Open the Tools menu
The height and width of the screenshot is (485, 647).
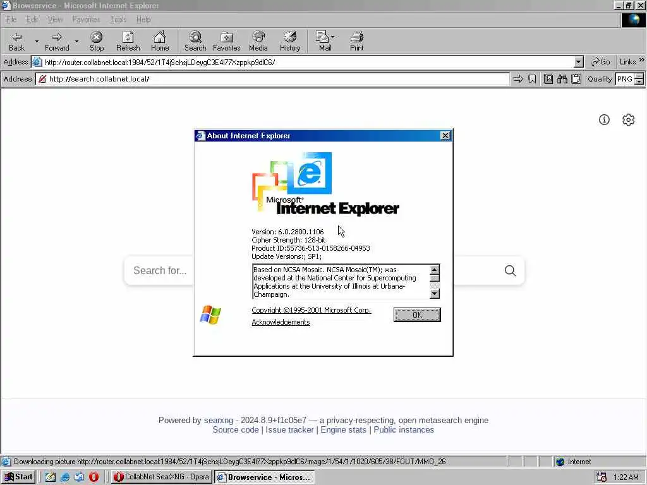(x=118, y=20)
